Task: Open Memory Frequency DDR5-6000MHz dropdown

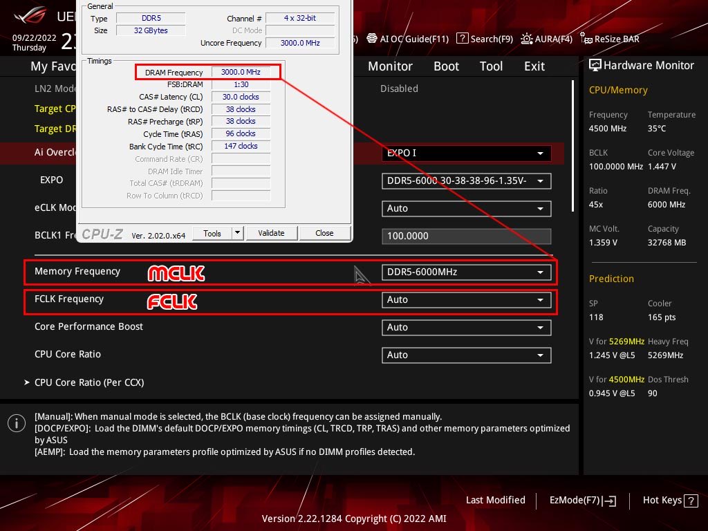Action: coord(466,272)
